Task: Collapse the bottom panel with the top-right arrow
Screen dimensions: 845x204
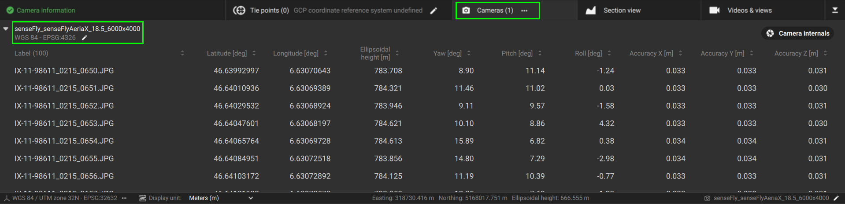Action: [835, 10]
